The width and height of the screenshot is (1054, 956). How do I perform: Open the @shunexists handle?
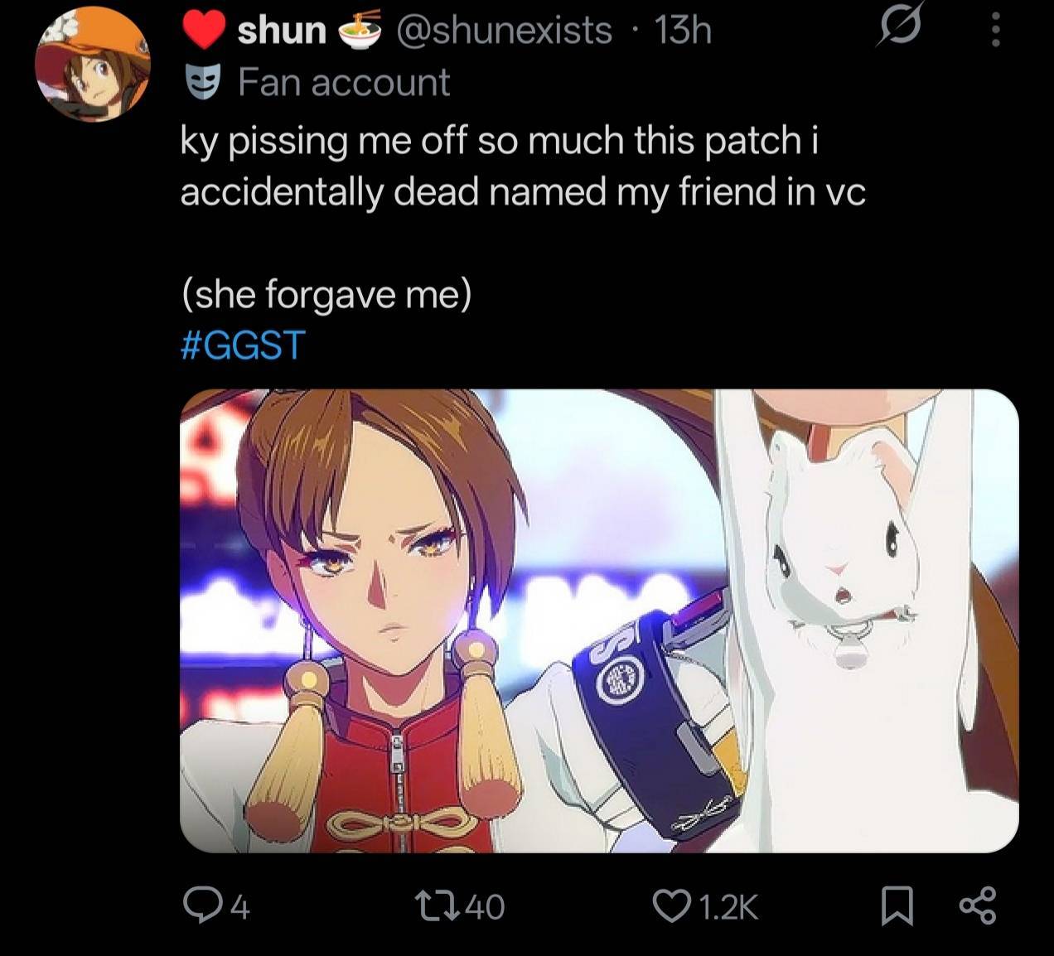point(505,31)
